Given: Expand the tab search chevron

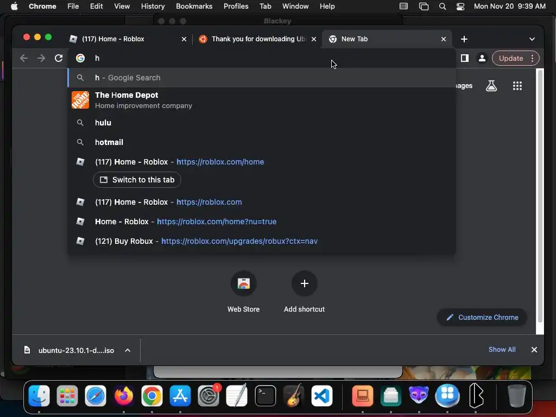Looking at the screenshot, I should (x=532, y=39).
